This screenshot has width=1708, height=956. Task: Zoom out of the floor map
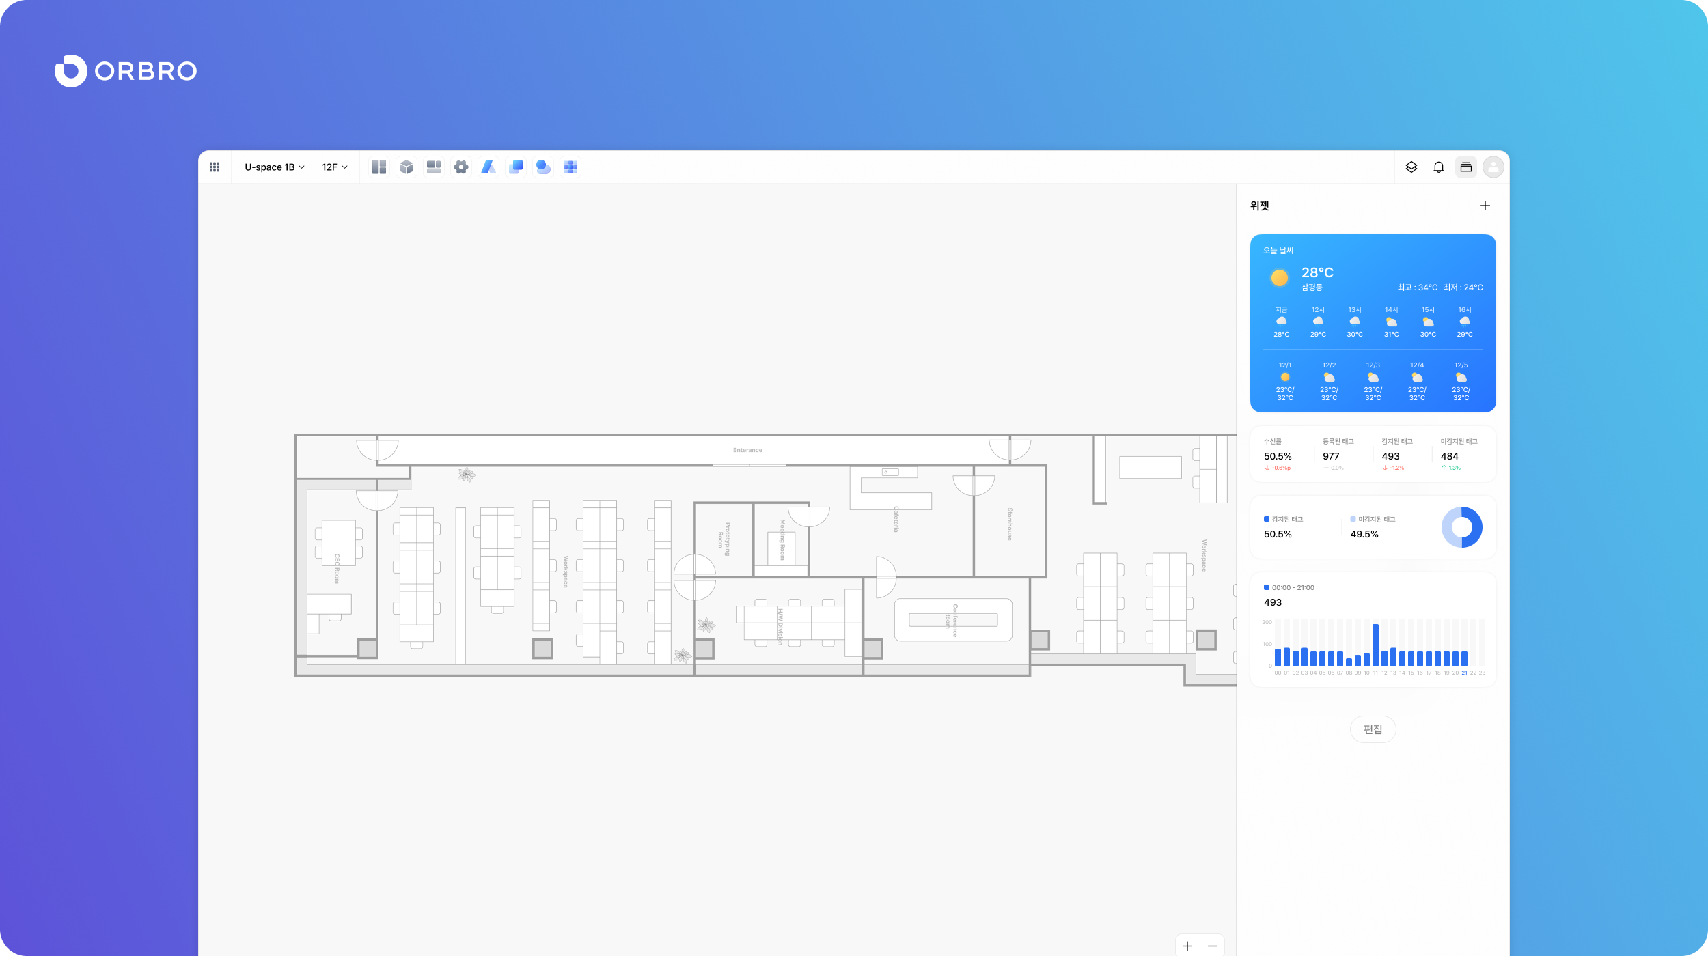[1213, 946]
